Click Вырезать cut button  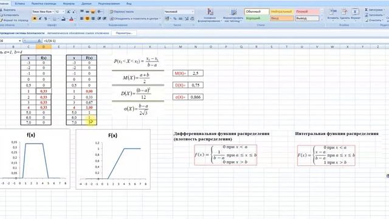tap(8, 10)
